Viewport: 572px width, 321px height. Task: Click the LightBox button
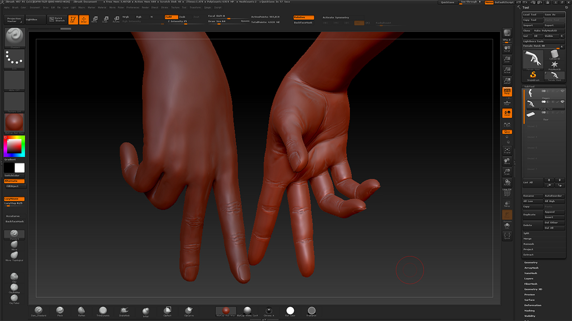point(35,19)
